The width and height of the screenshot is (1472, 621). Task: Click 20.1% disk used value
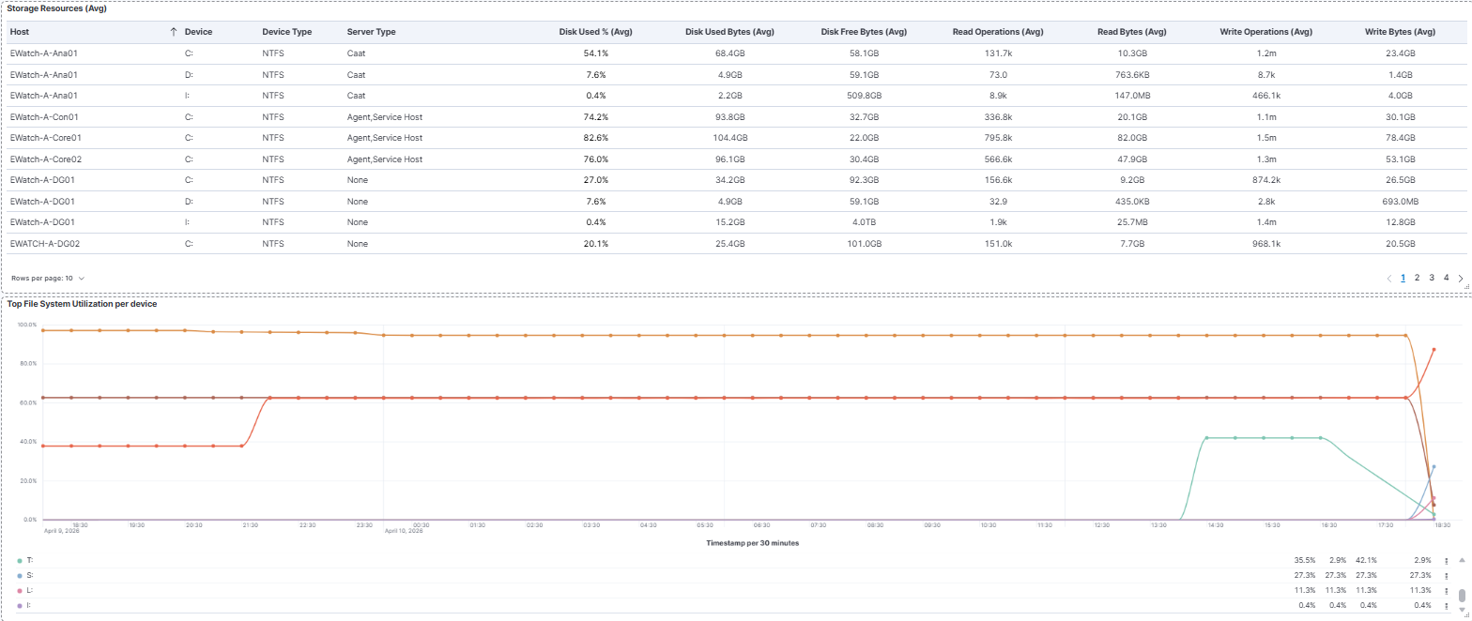click(595, 244)
